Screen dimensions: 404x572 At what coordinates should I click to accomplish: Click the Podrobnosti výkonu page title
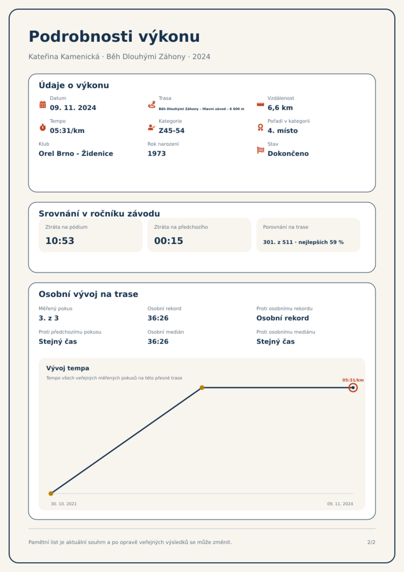(114, 37)
